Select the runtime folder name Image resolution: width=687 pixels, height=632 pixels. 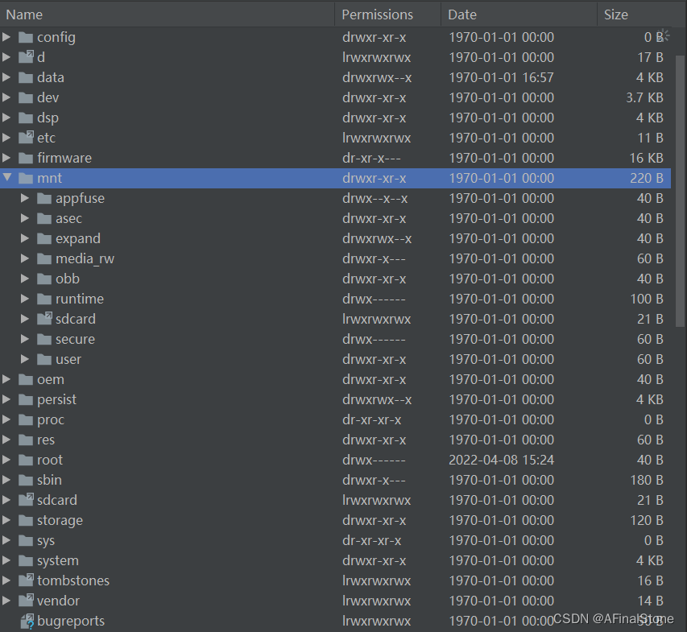click(80, 299)
